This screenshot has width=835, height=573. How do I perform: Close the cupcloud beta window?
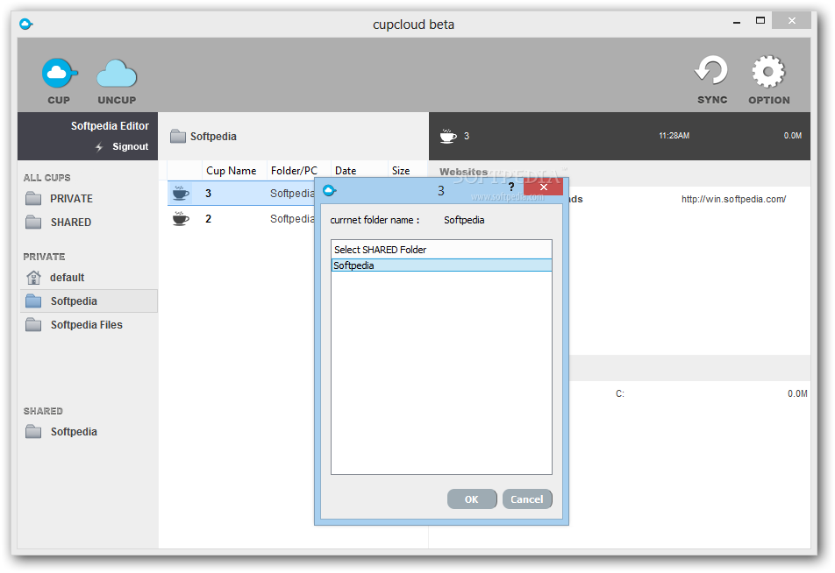[x=791, y=21]
